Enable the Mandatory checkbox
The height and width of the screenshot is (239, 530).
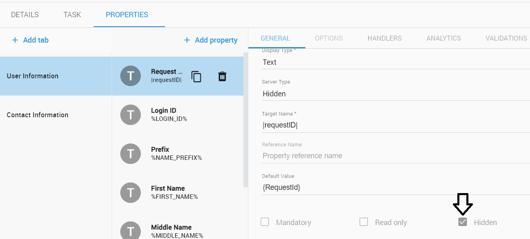click(265, 222)
